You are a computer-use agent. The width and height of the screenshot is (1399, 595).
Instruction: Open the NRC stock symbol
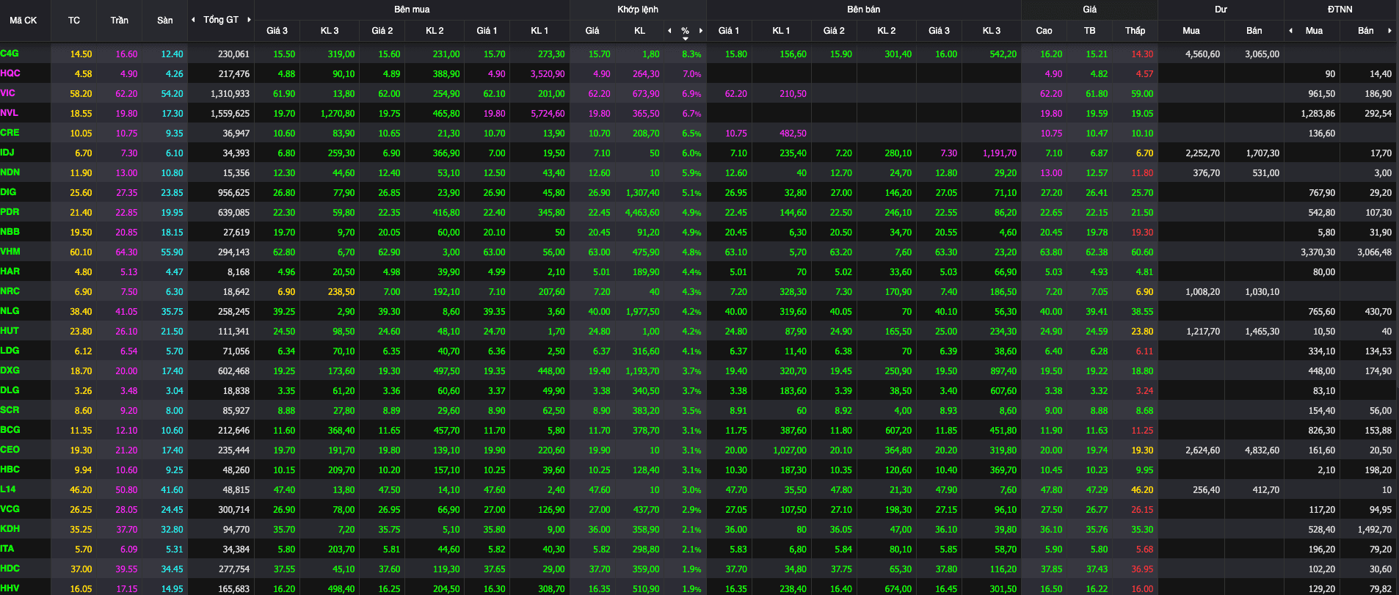[x=10, y=291]
